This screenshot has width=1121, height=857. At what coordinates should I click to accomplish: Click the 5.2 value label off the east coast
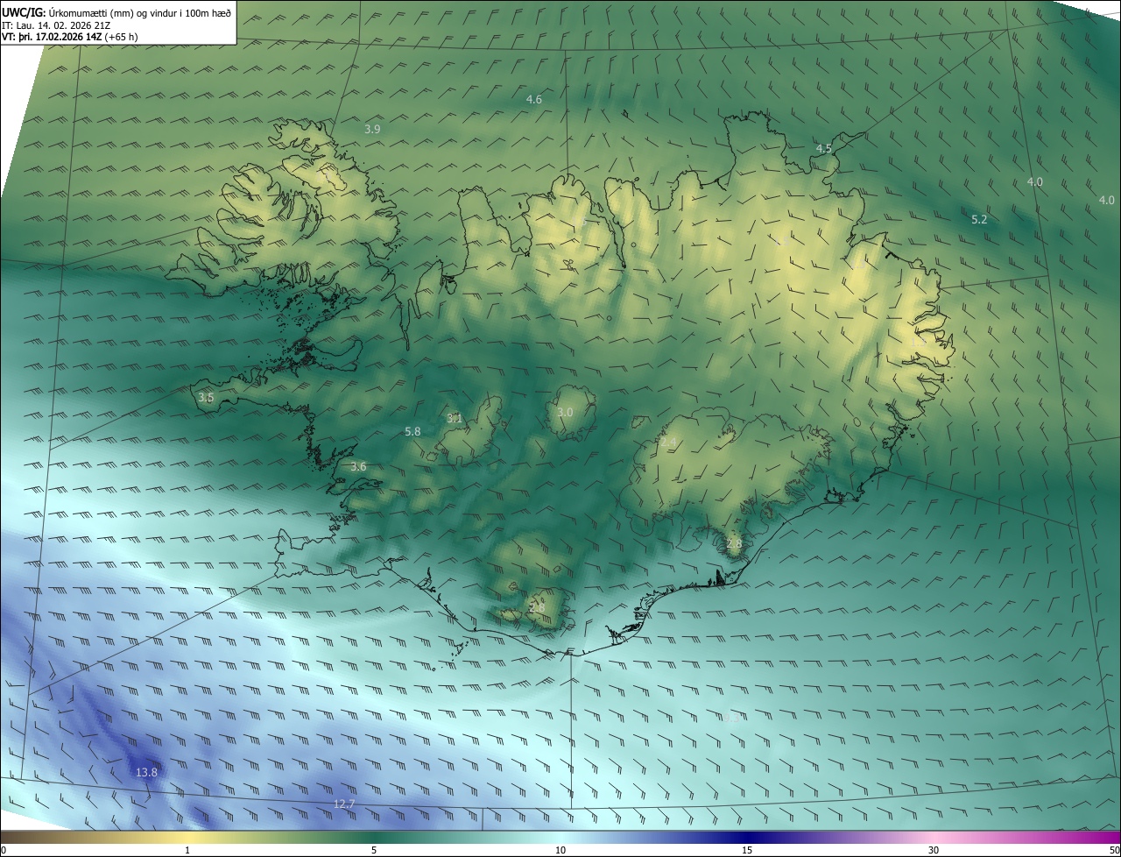[979, 220]
